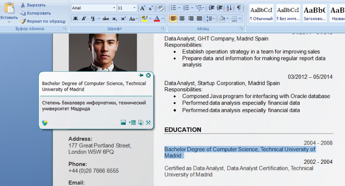Open the list menu in translation popup
Viewport: 345px width, 186px height.
(132, 122)
